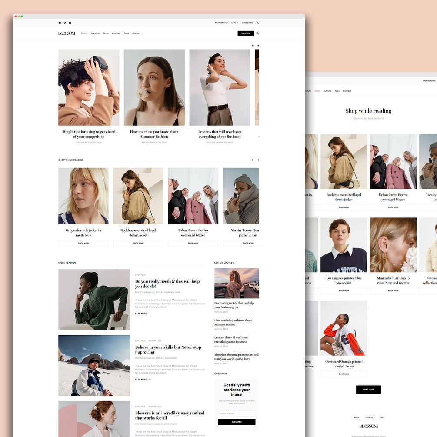Click Shop Now under Minimalist Earrings
Screen dimensions: 437x437
click(393, 291)
